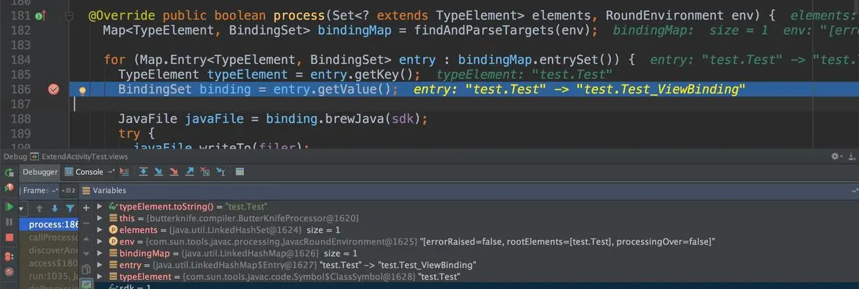Add a new watch with plus button
Viewport: 859px width, 289px height.
(x=86, y=207)
